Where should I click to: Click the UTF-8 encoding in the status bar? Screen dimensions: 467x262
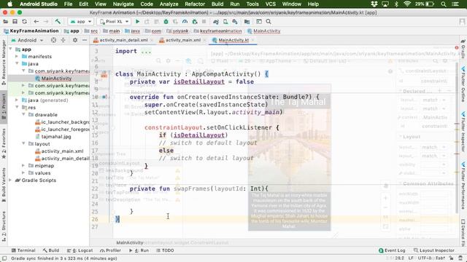coord(425,258)
